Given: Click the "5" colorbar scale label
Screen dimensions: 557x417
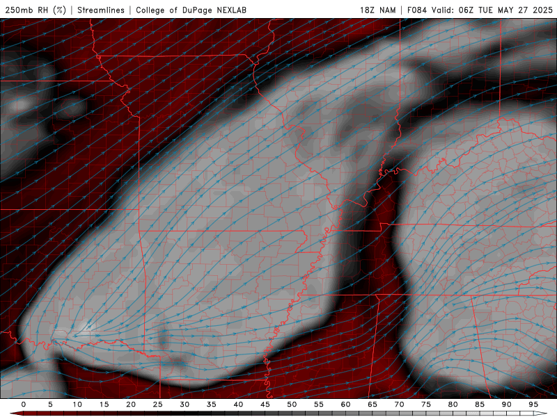Looking at the screenshot, I should [x=50, y=404].
